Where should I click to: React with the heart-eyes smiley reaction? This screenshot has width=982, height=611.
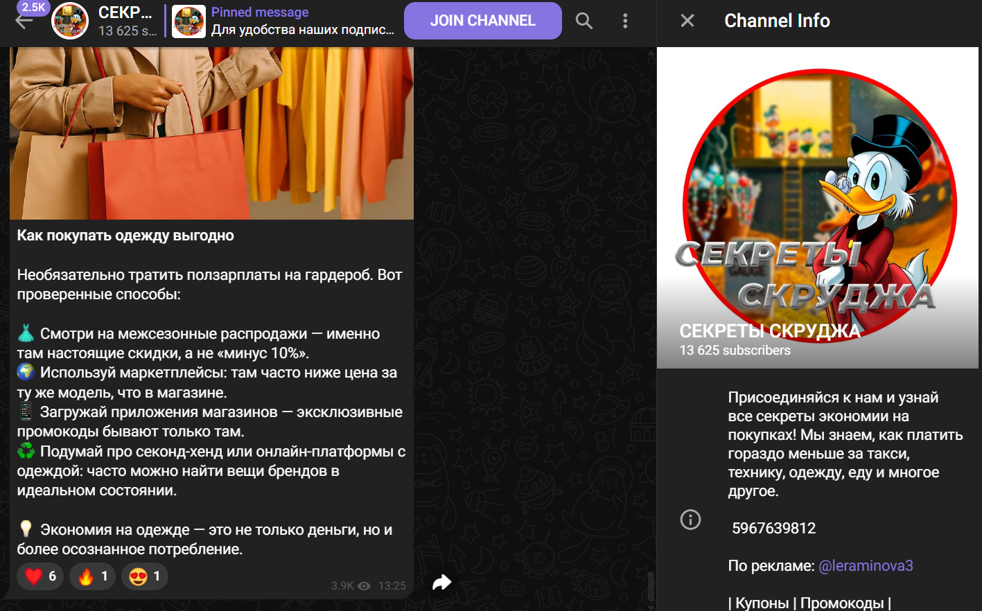pyautogui.click(x=145, y=576)
